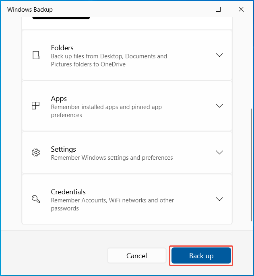
Task: Click the Credentials key icon
Action: coord(36,199)
